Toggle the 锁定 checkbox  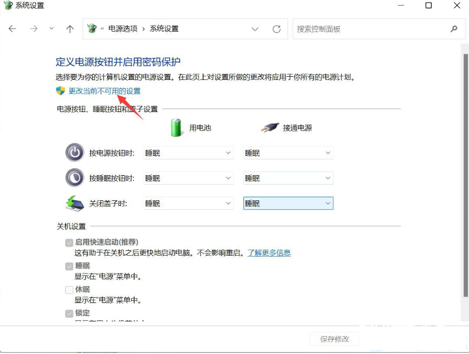69,313
